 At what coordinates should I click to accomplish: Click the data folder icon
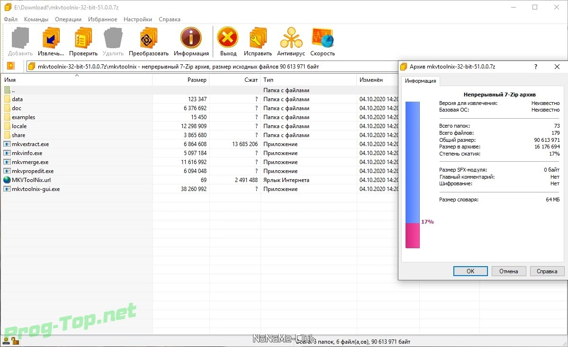pos(7,99)
